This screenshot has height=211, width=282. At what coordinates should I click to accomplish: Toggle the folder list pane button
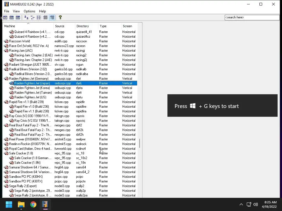tap(5, 17)
